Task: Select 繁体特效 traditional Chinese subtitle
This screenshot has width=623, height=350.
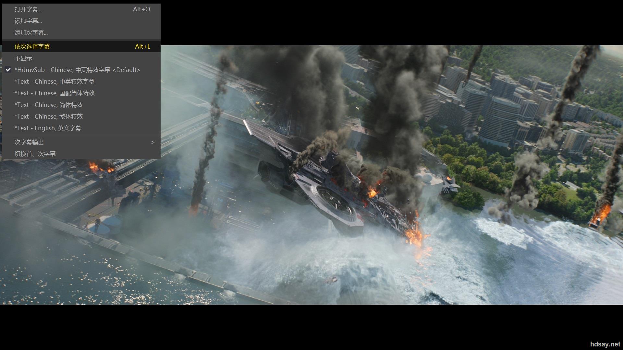Action: point(49,117)
